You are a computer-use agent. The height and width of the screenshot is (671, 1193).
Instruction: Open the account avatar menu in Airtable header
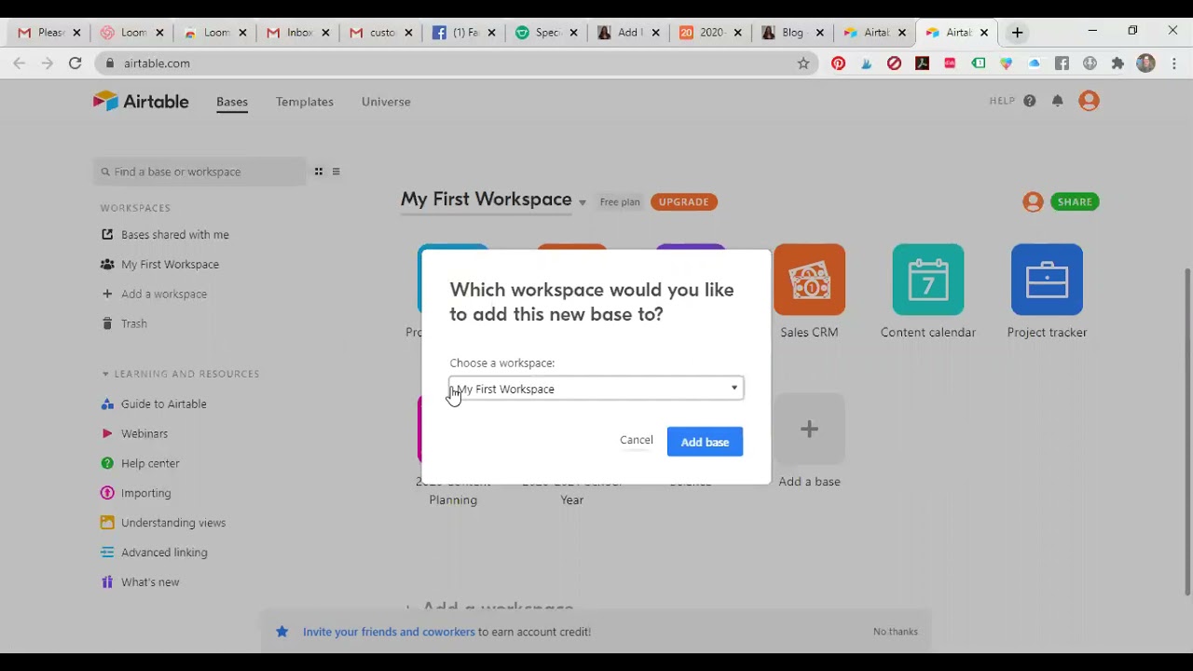click(1089, 101)
